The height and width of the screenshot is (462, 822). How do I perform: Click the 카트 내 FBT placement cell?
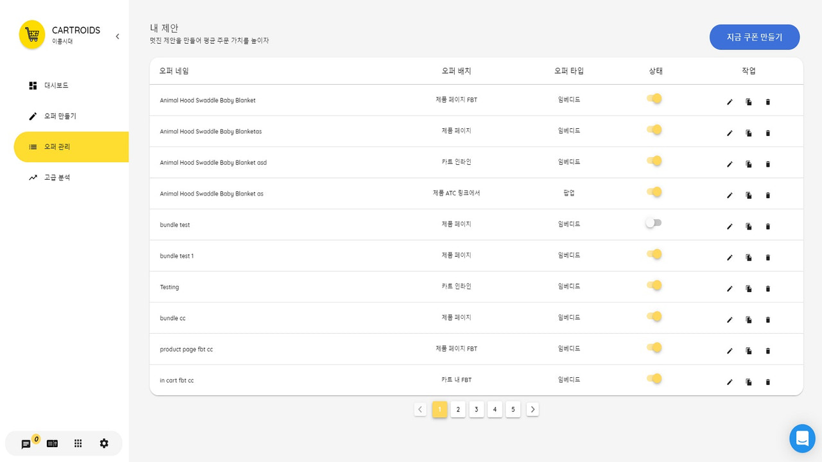point(457,380)
